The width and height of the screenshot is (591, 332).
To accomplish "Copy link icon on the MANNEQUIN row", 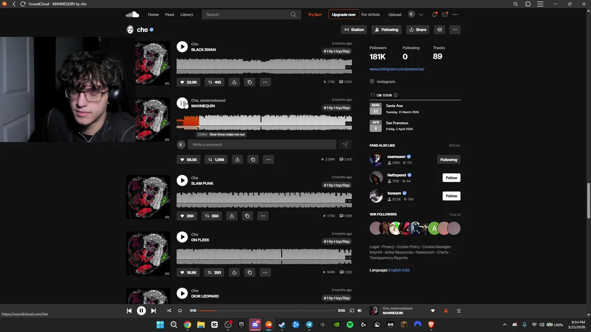I will pyautogui.click(x=253, y=160).
